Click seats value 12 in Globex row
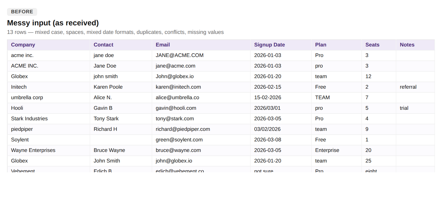The width and height of the screenshot is (442, 216). click(379, 77)
